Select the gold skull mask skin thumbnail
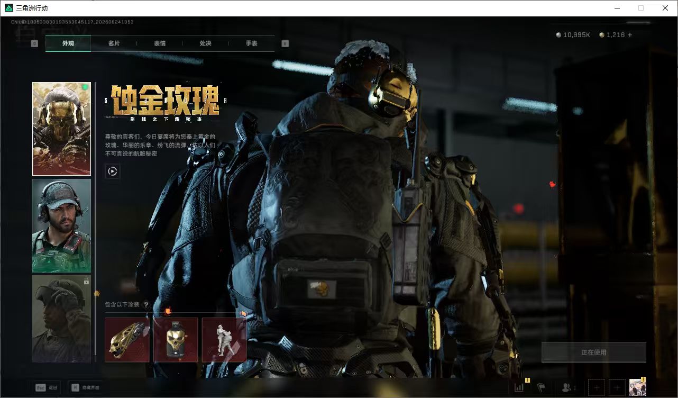This screenshot has width=678, height=398. click(x=61, y=129)
